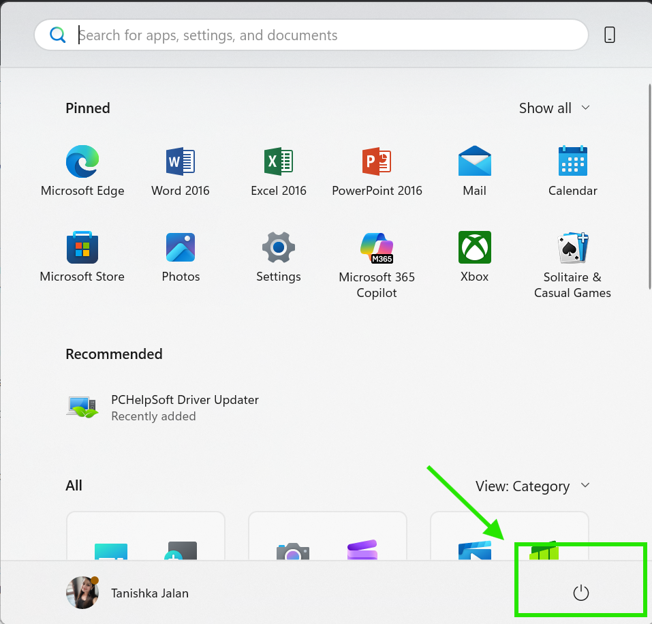Image resolution: width=652 pixels, height=624 pixels.
Task: Open the View: Category dropdown
Action: pyautogui.click(x=533, y=486)
